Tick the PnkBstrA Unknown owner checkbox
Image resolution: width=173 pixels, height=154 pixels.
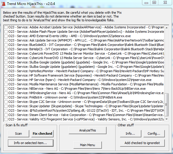pyautogui.click(x=6, y=98)
